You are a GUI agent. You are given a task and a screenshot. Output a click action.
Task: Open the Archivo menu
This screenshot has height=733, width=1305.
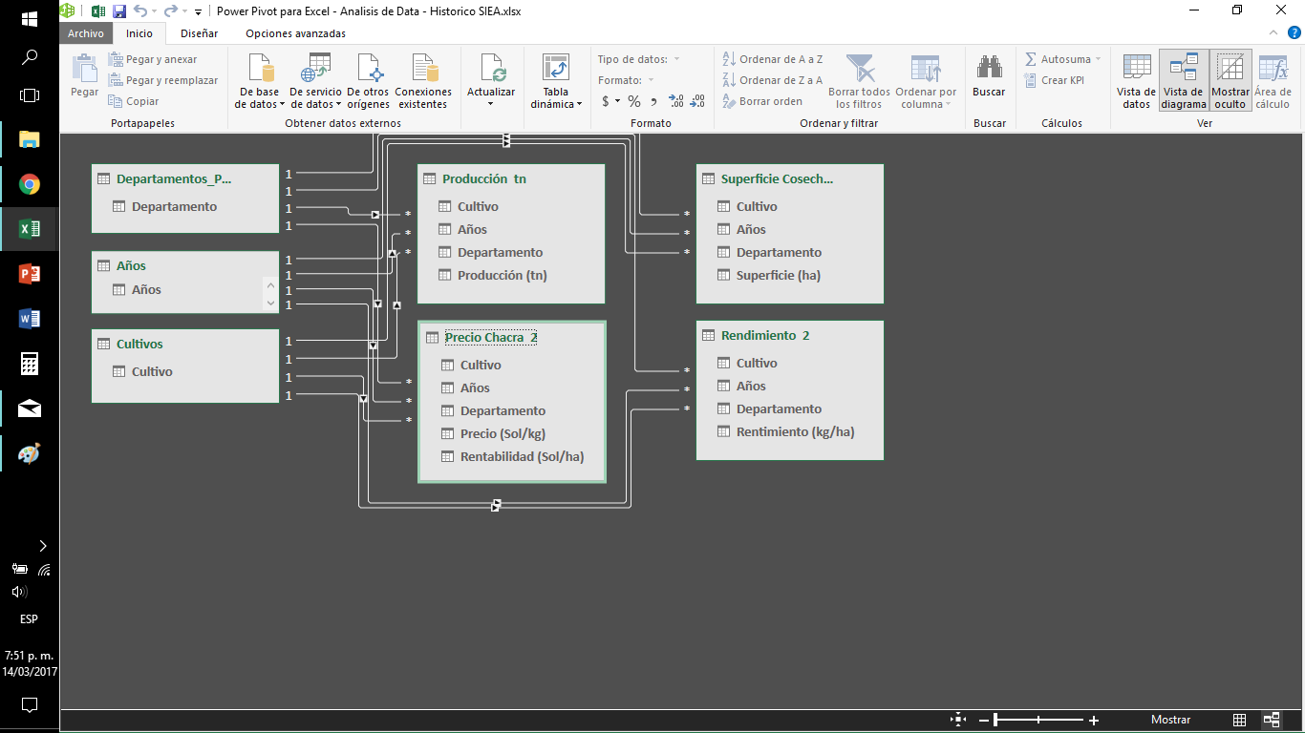click(x=85, y=33)
